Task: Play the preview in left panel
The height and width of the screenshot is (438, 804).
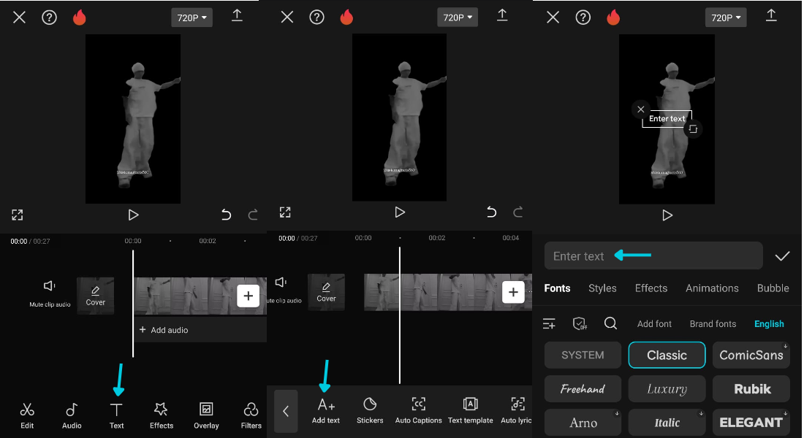Action: (133, 215)
